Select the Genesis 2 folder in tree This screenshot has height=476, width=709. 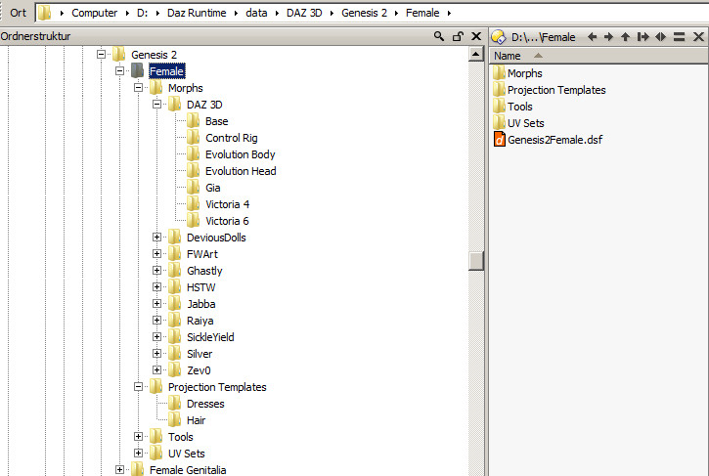[154, 55]
